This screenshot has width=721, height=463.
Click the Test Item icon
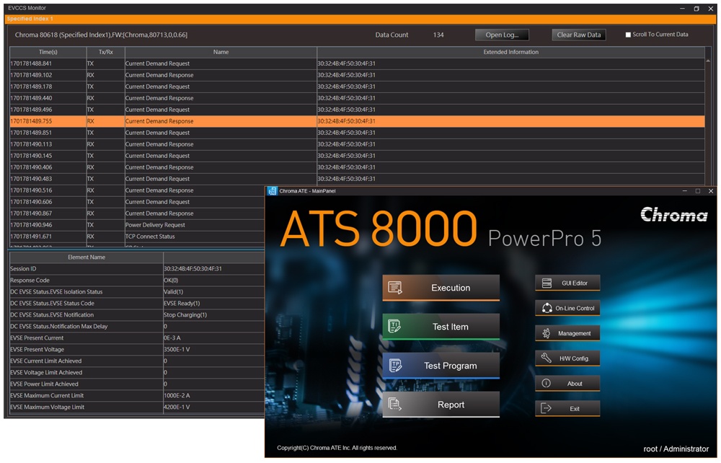click(x=395, y=327)
